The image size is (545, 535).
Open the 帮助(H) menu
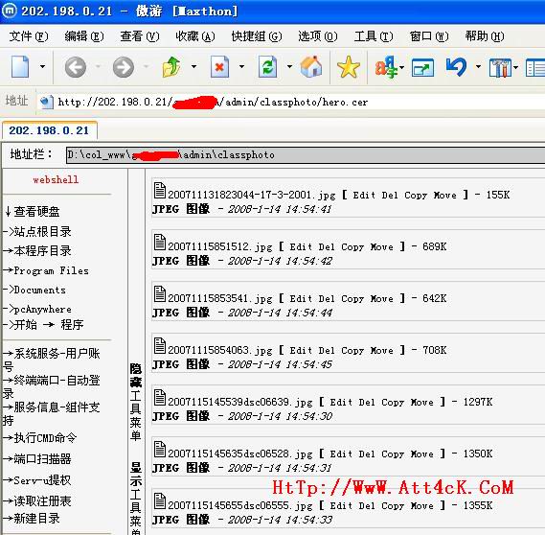pos(485,36)
